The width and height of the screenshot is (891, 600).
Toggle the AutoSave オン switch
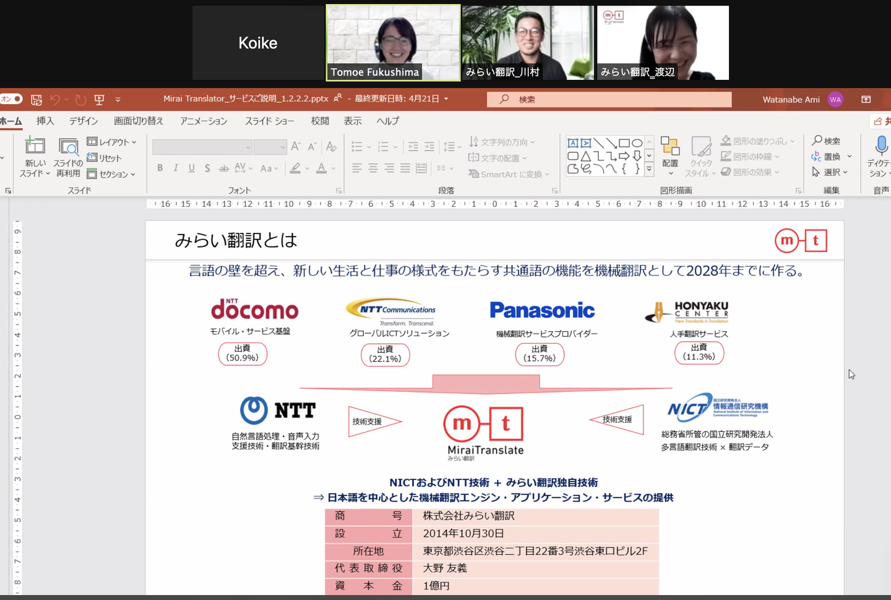(x=11, y=99)
